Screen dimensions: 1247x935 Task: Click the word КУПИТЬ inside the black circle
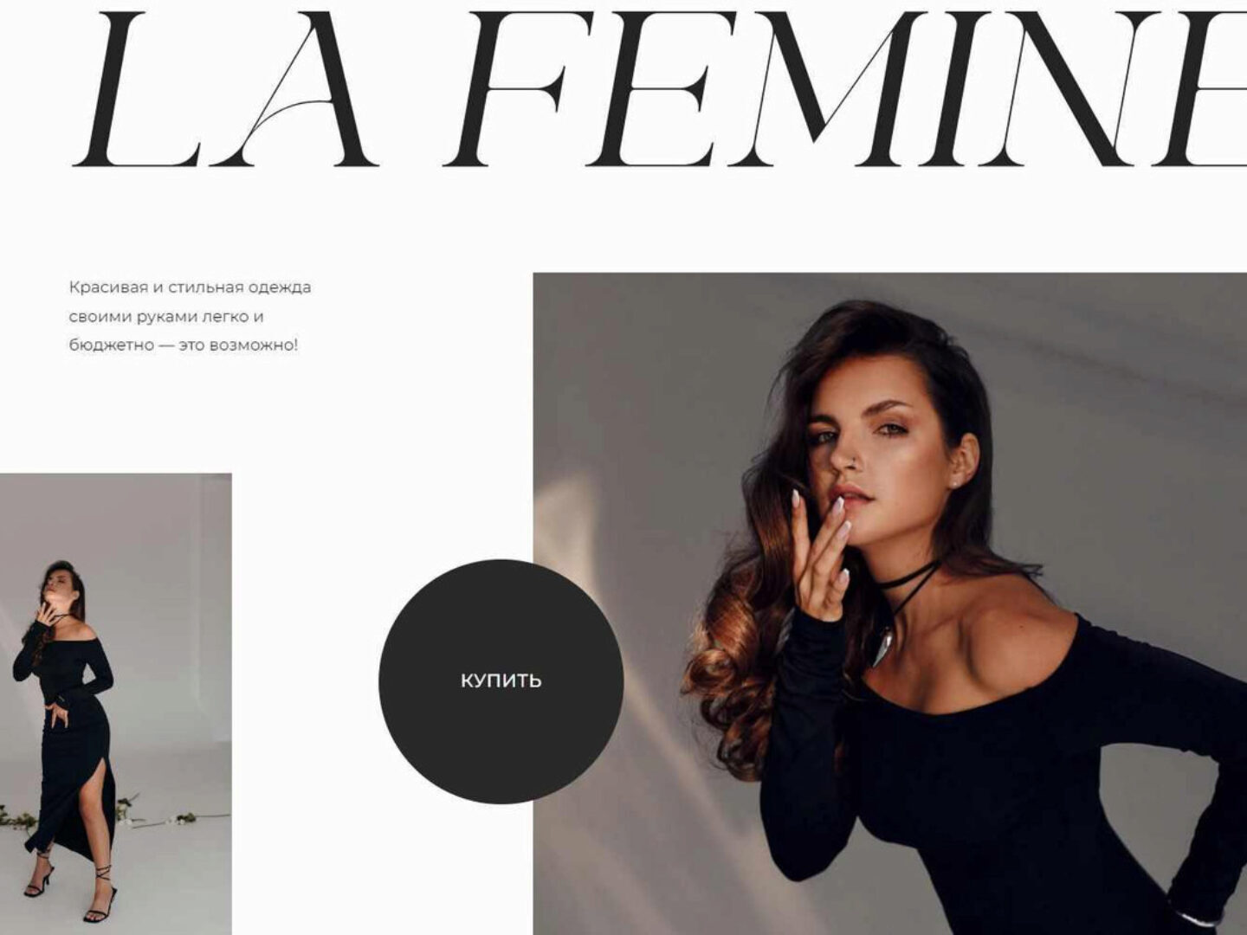click(501, 681)
